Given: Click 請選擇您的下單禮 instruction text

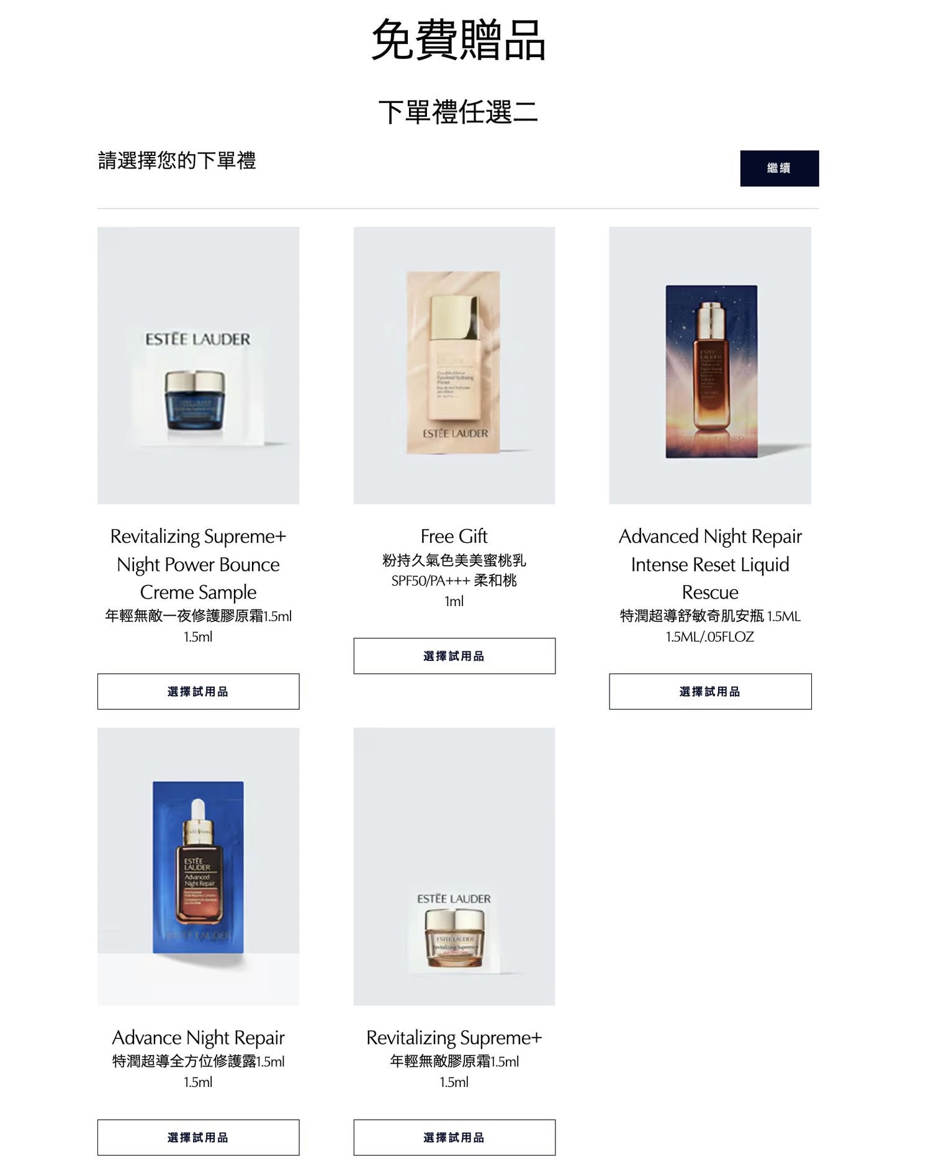Looking at the screenshot, I should coord(177,160).
